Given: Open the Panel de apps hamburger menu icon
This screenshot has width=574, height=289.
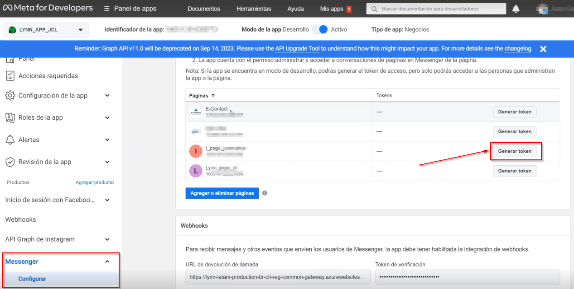Looking at the screenshot, I should [106, 9].
